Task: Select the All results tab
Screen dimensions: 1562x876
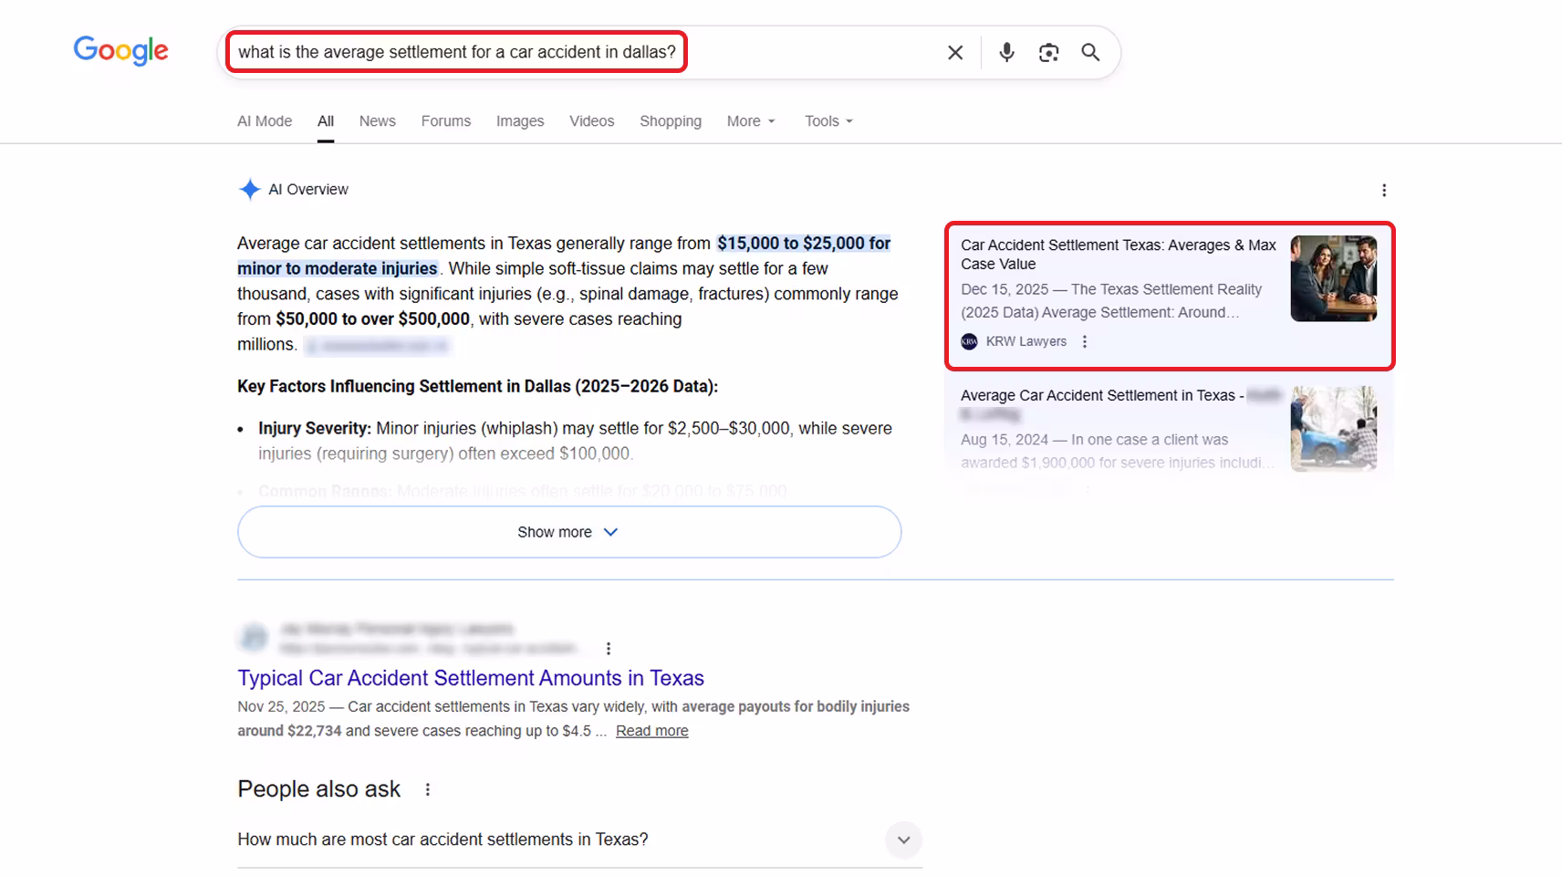Action: [326, 121]
